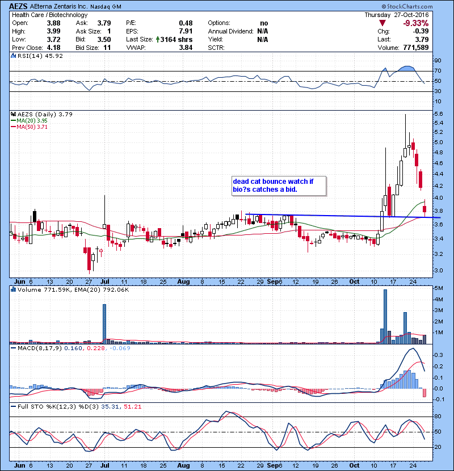454x471 pixels.
Task: Click the AEZS ticker symbol title
Action: [18, 6]
